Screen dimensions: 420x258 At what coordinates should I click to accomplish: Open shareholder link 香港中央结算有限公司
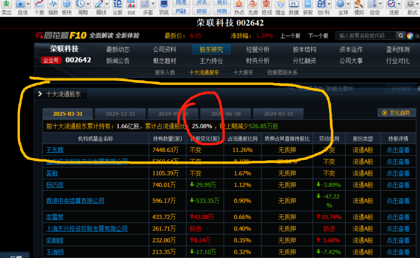pyautogui.click(x=75, y=201)
